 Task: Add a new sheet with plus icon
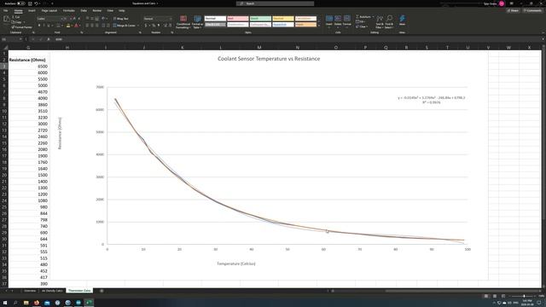coord(102,291)
